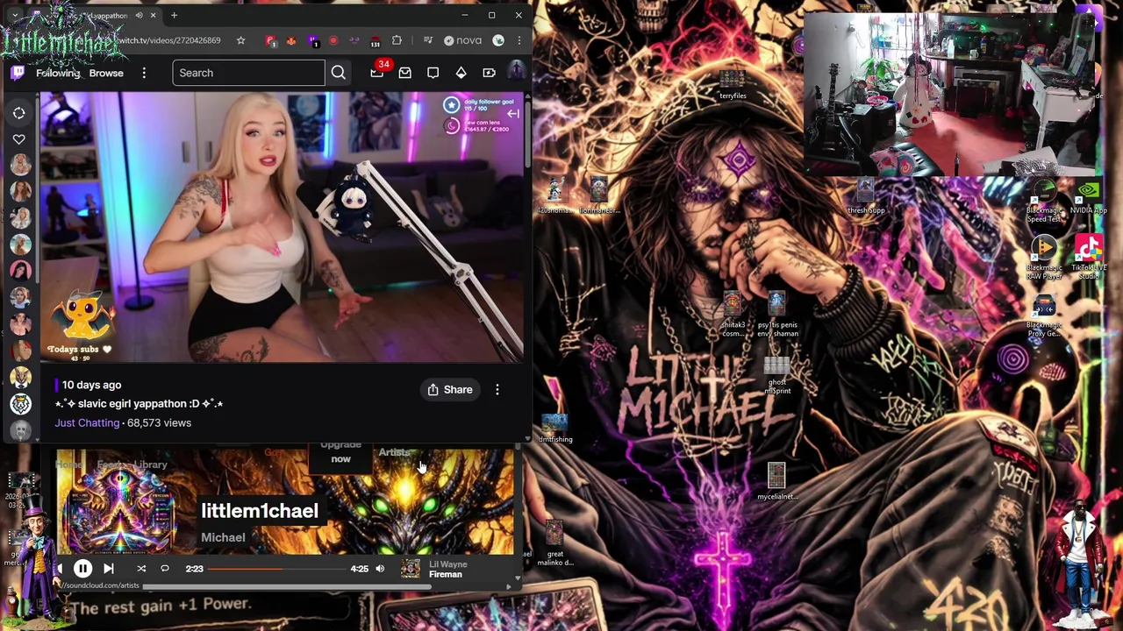
Task: Open the Chrome extensions puzzle icon
Action: click(x=397, y=40)
